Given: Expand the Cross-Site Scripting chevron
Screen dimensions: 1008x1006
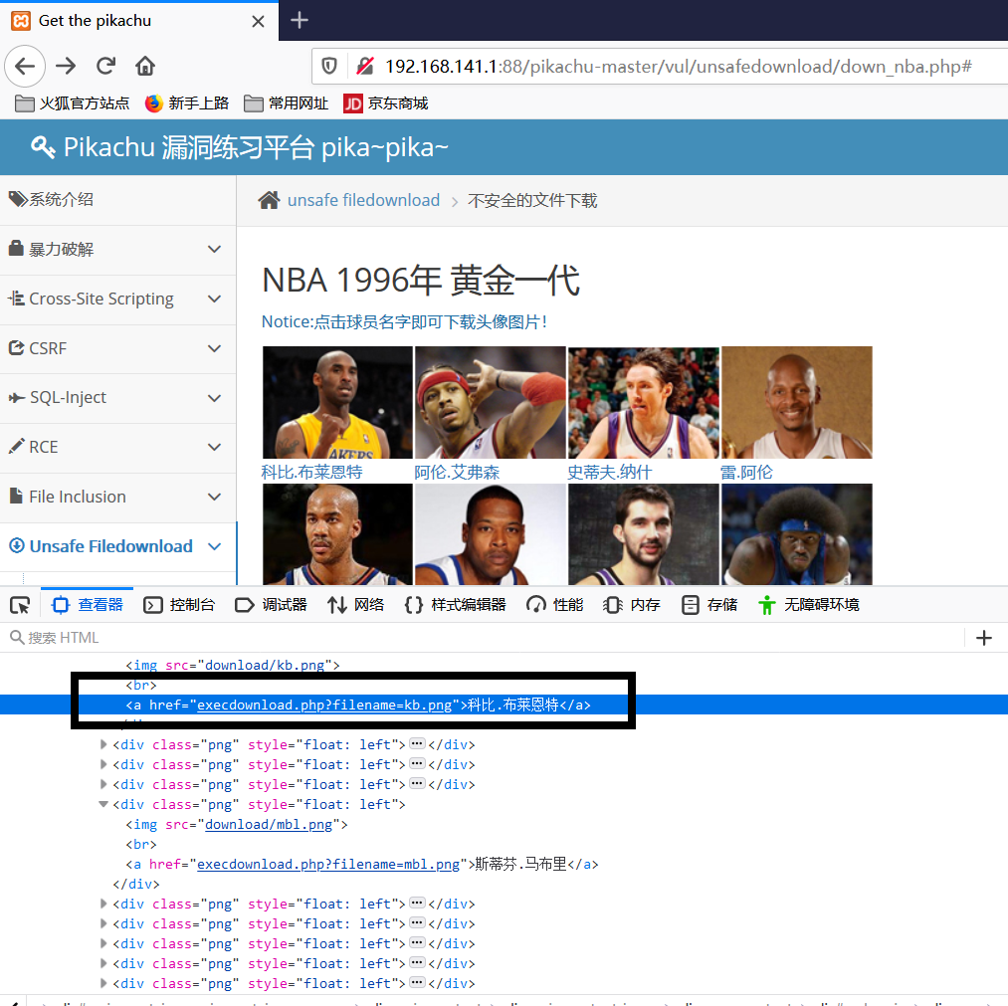Looking at the screenshot, I should (215, 299).
